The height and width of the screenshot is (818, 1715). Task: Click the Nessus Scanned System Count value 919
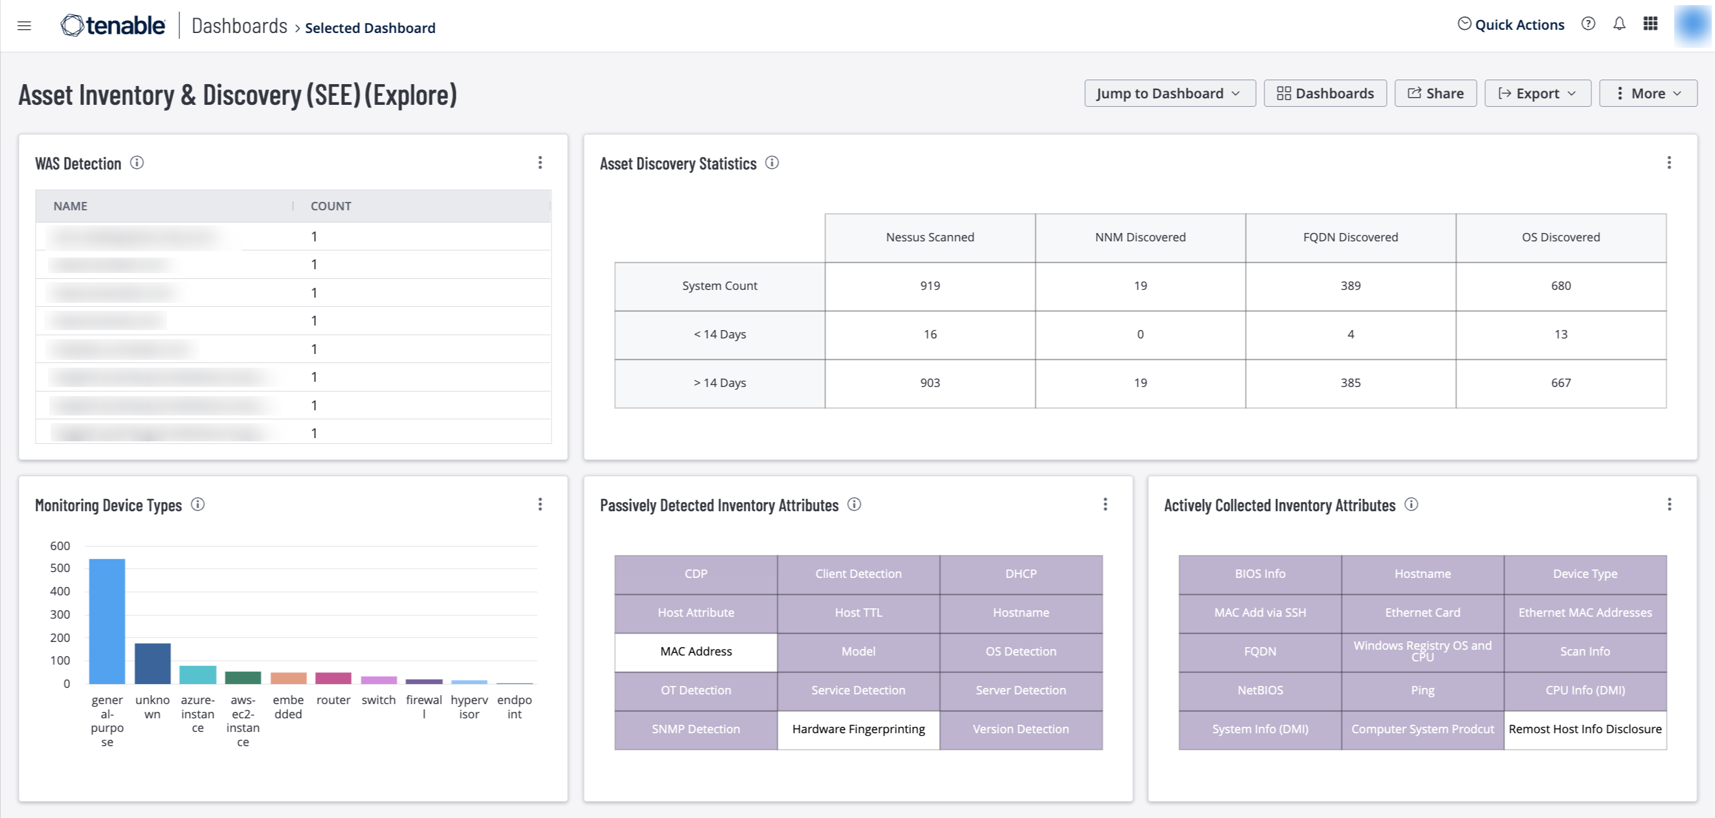tap(930, 286)
